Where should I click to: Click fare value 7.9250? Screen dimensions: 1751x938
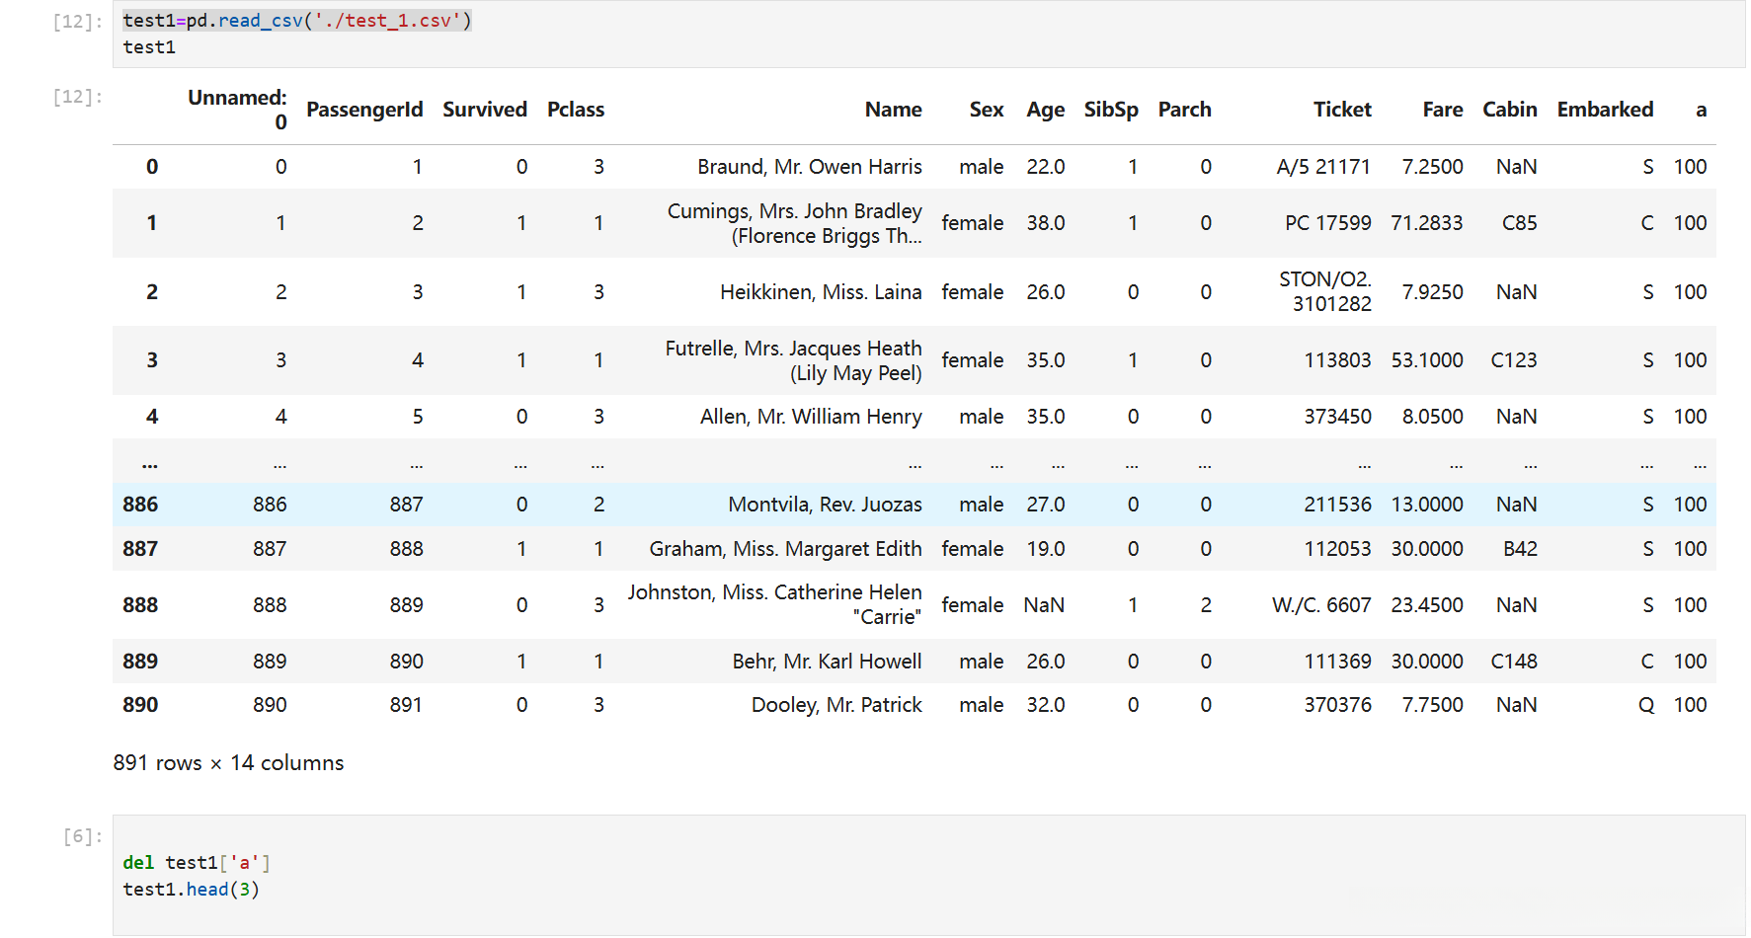click(1432, 292)
